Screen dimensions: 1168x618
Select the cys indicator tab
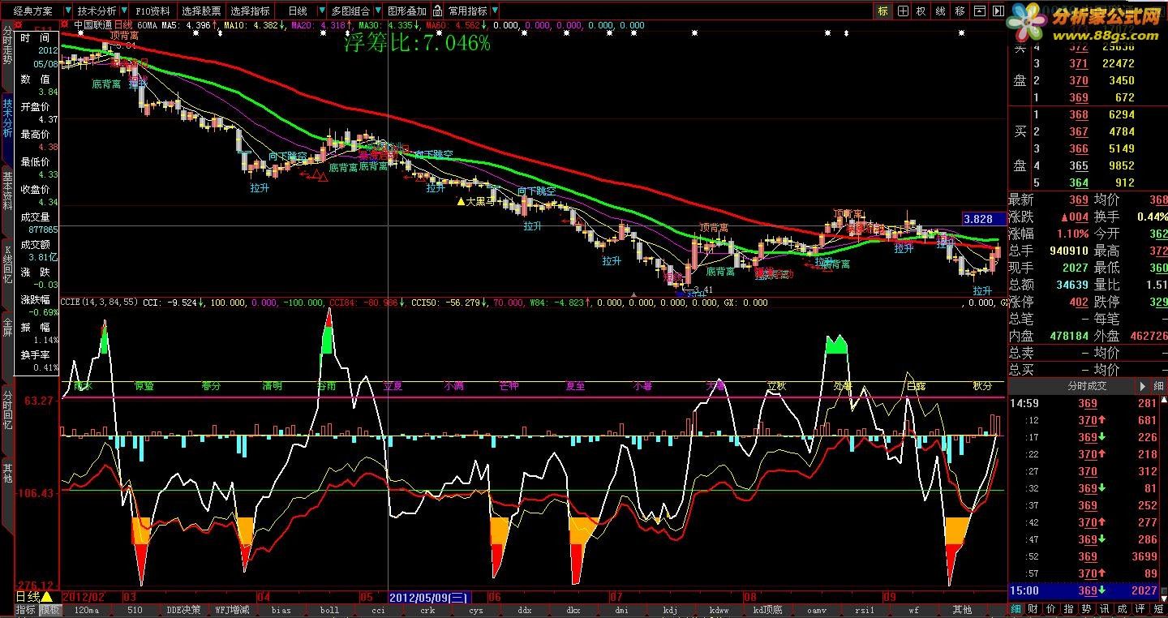pyautogui.click(x=476, y=610)
